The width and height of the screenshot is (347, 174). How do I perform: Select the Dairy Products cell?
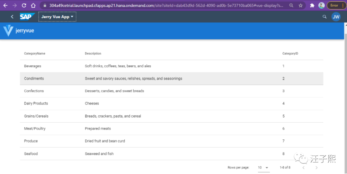(36, 103)
